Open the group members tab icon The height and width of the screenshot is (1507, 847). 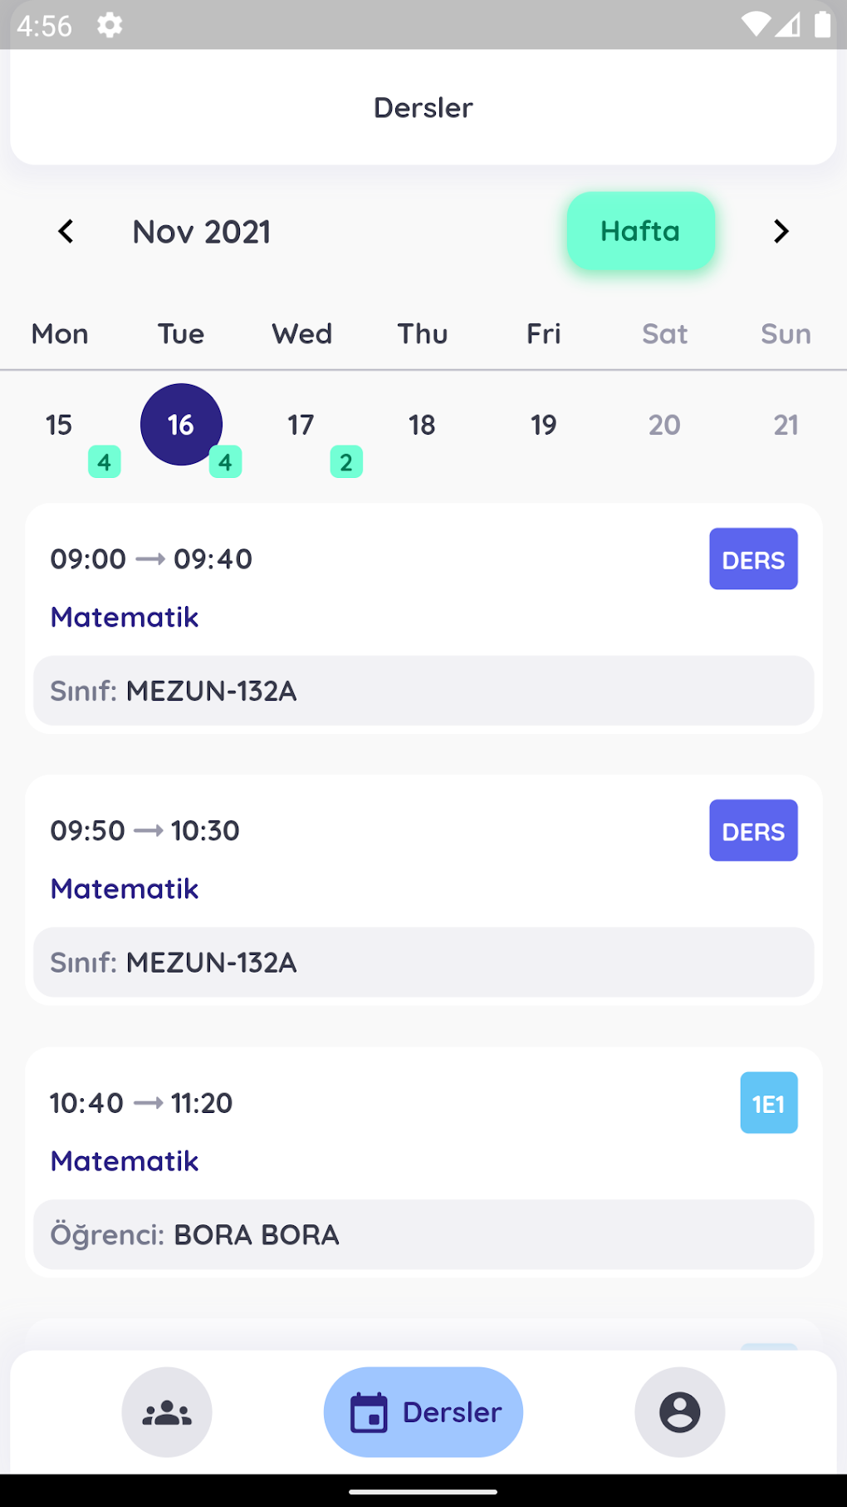[167, 1412]
